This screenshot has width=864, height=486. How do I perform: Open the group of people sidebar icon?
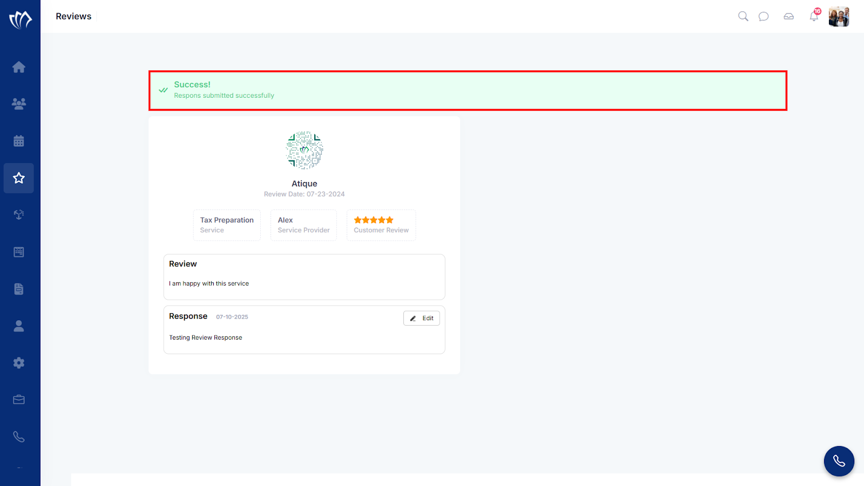click(19, 104)
